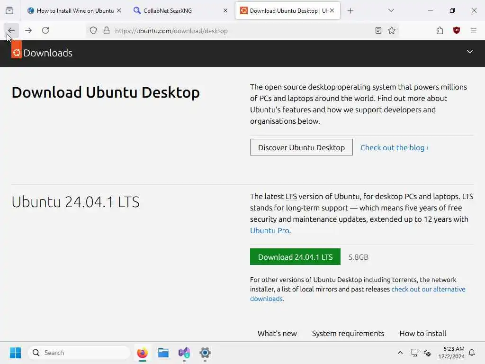Follow the Ubuntu Pro link
This screenshot has width=485, height=364.
[269, 231]
